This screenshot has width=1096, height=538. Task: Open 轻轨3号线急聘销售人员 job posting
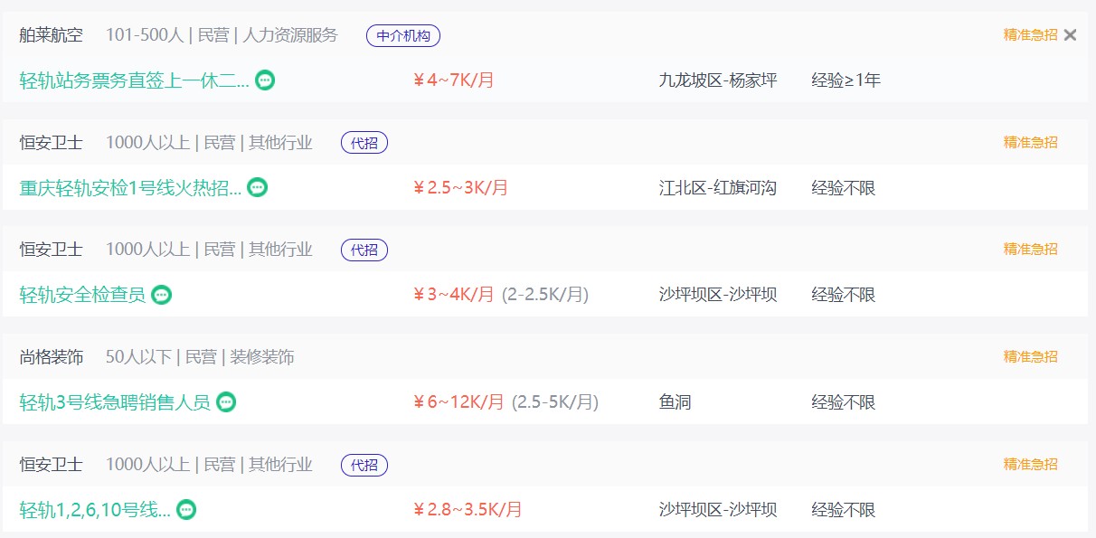click(x=115, y=402)
